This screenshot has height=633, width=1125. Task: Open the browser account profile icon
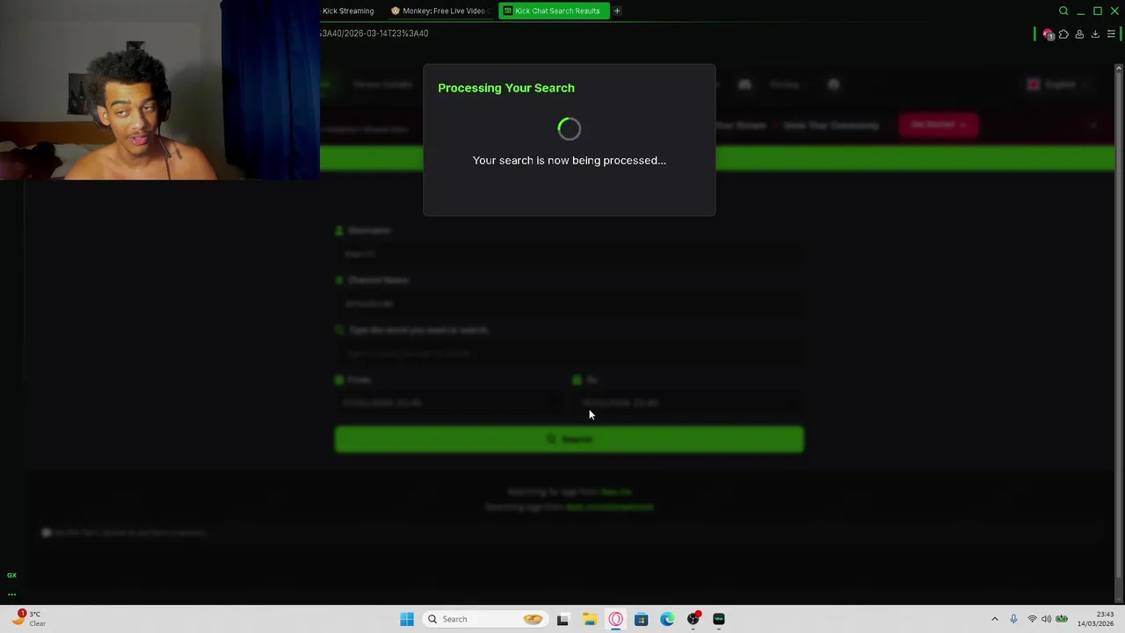[x=1079, y=34]
